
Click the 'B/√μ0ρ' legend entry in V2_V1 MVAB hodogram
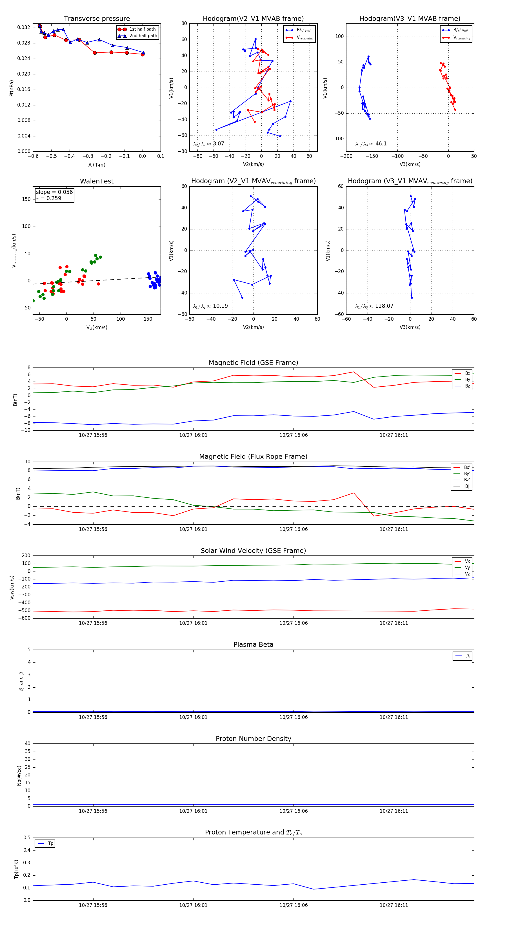tap(299, 30)
